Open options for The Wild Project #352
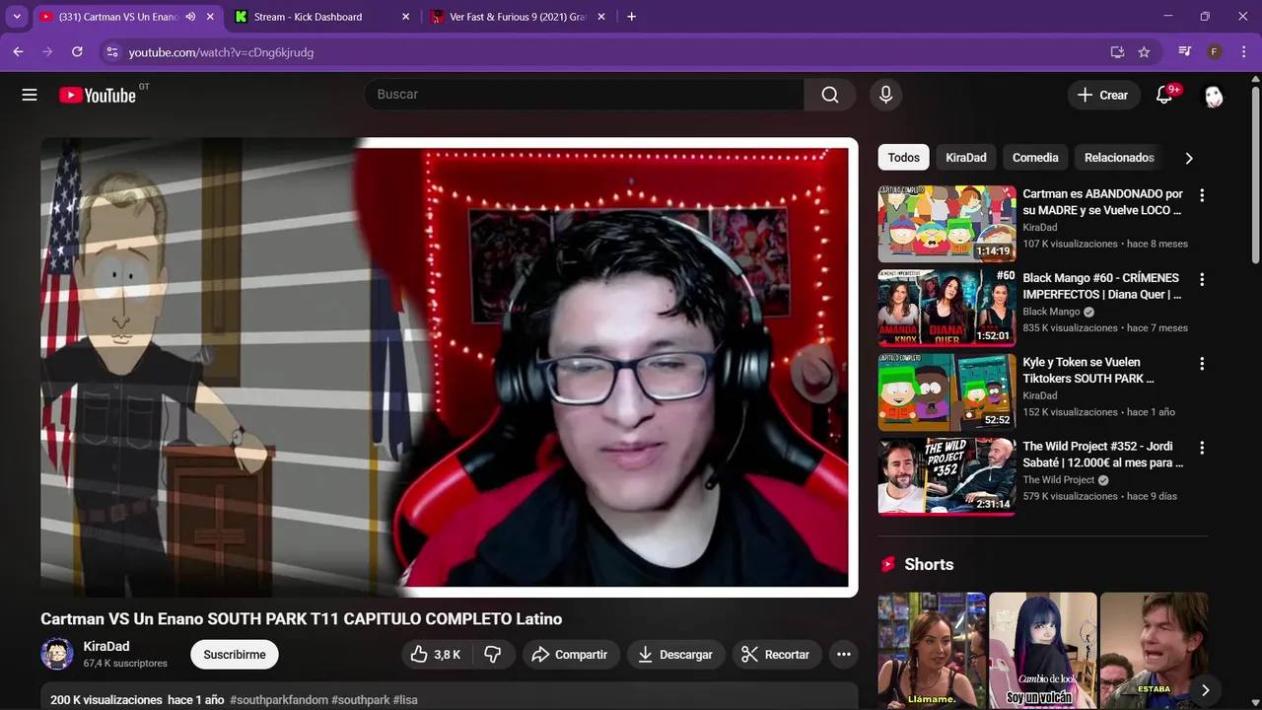Screen dimensions: 1262x710 (1201, 448)
